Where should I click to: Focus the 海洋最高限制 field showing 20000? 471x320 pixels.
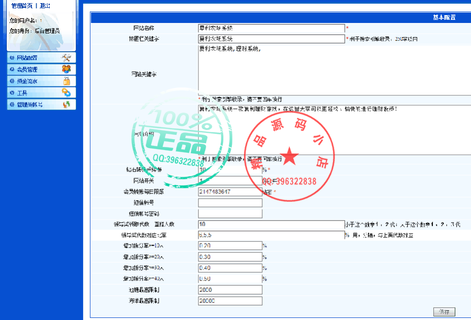click(230, 301)
